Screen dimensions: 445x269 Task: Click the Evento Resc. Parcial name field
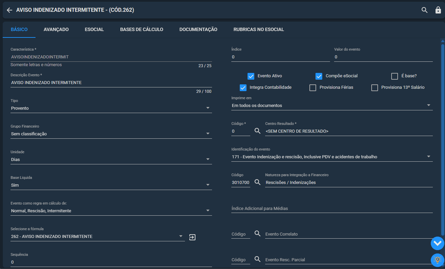point(349,260)
